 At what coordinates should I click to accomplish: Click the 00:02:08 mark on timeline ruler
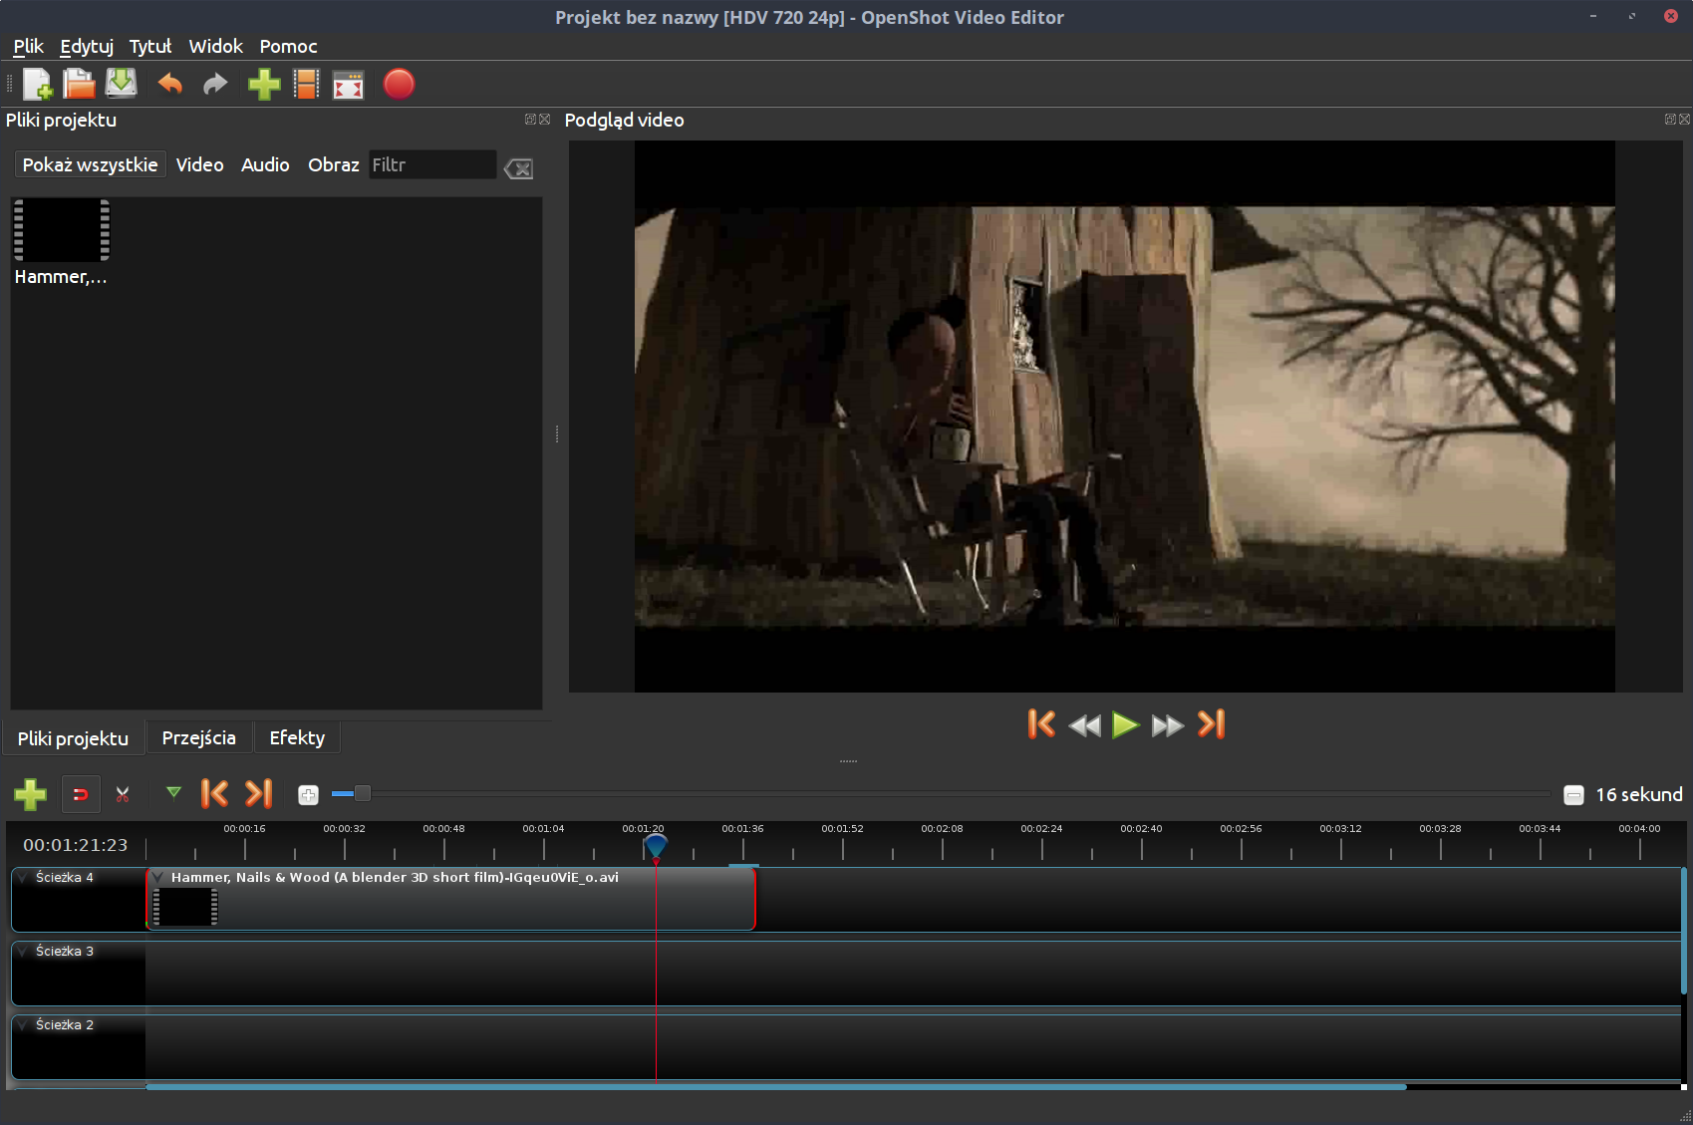tap(942, 829)
